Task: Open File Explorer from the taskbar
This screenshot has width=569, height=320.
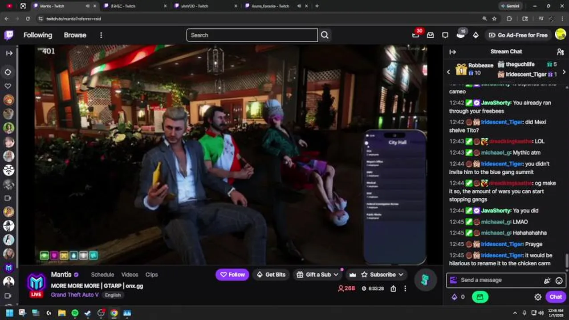Action: 62,313
